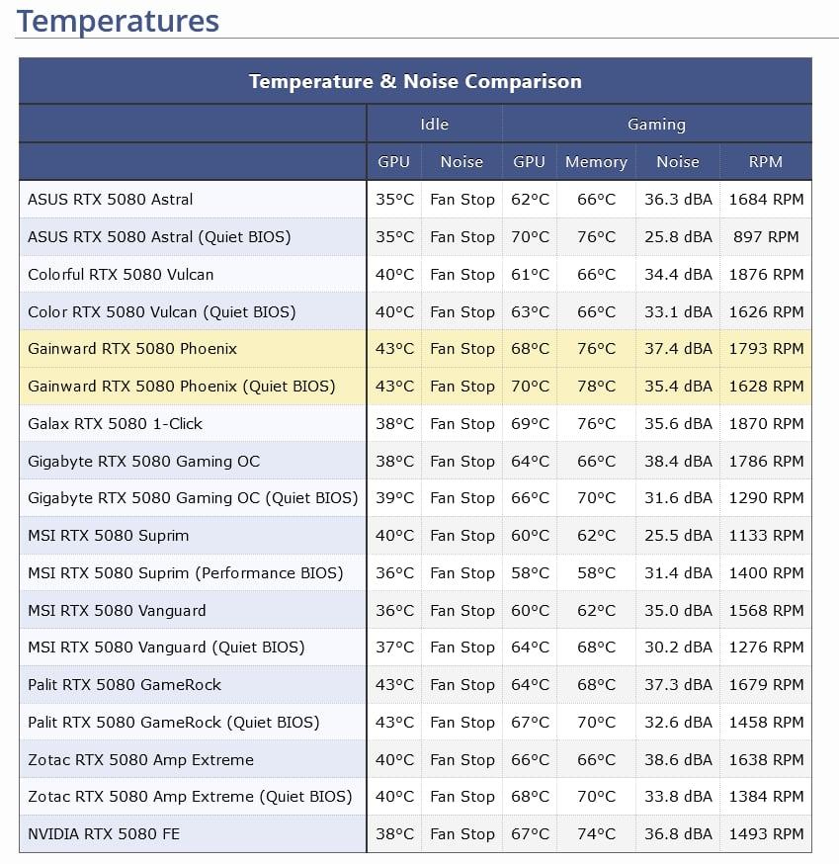Select "Palit RTX 5080 GameRock (Quiet BIOS)" row label
Viewport: 839px width, 864px height.
pyautogui.click(x=174, y=723)
